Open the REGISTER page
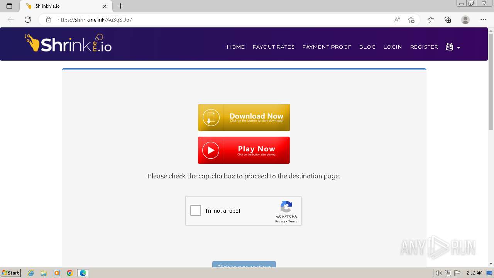This screenshot has width=494, height=278. point(424,47)
